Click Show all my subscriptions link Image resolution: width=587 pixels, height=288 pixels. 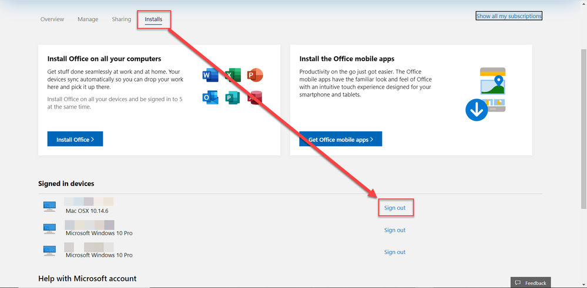point(509,16)
